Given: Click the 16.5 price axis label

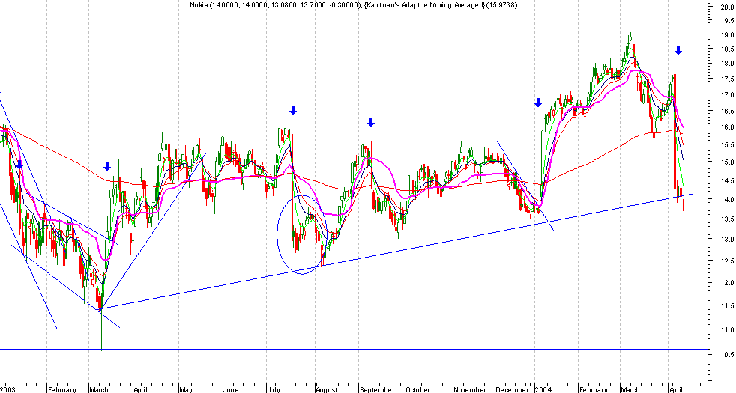Looking at the screenshot, I should click(726, 112).
